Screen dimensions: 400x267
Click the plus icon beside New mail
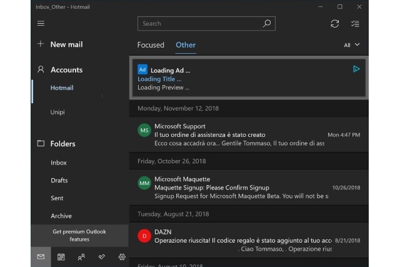[x=41, y=44]
